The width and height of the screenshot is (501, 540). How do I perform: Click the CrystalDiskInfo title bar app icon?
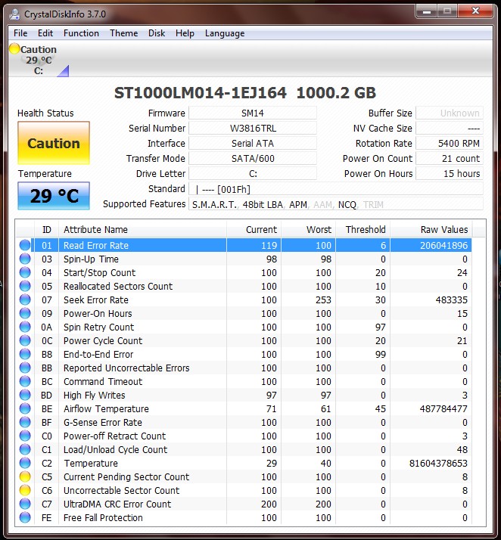[14, 14]
